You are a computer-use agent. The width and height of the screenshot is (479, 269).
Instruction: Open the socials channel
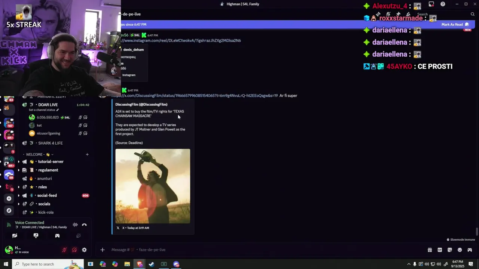[44, 204]
